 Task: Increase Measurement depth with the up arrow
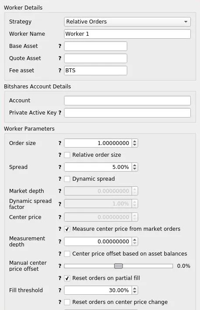tap(135, 240)
